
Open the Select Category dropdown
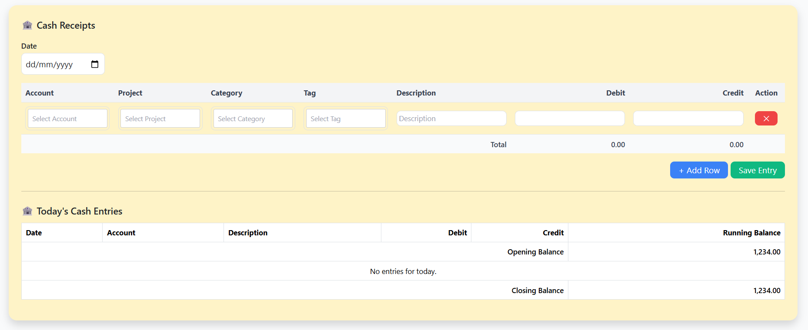(253, 119)
